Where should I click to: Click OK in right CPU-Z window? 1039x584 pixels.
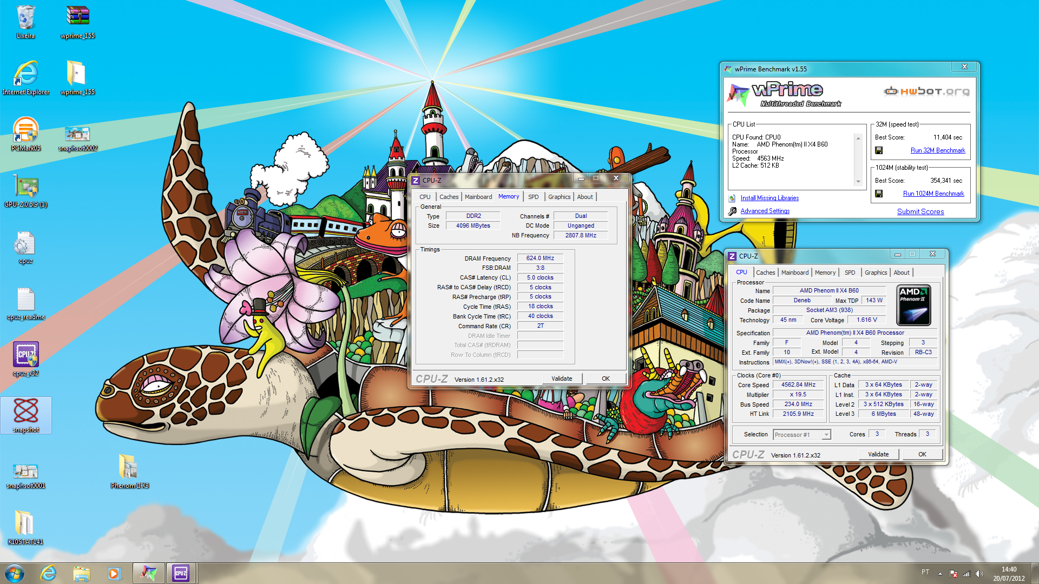(922, 454)
